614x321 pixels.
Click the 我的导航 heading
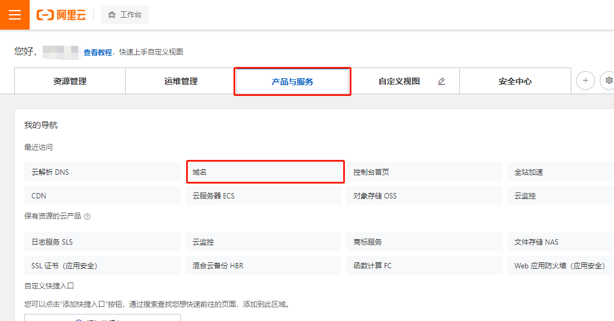41,126
